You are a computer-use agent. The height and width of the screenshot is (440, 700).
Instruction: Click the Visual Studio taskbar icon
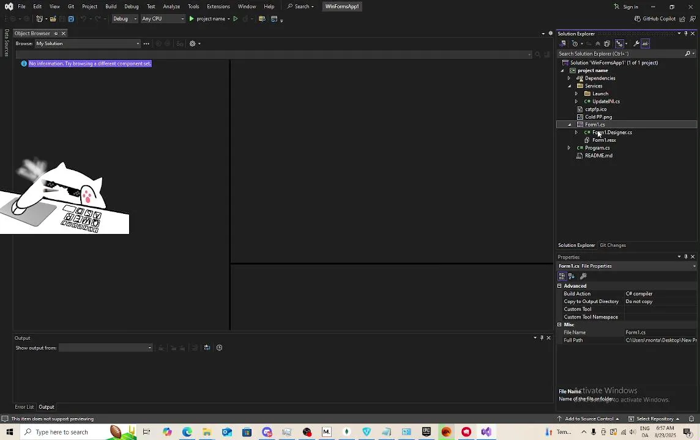pyautogui.click(x=486, y=431)
